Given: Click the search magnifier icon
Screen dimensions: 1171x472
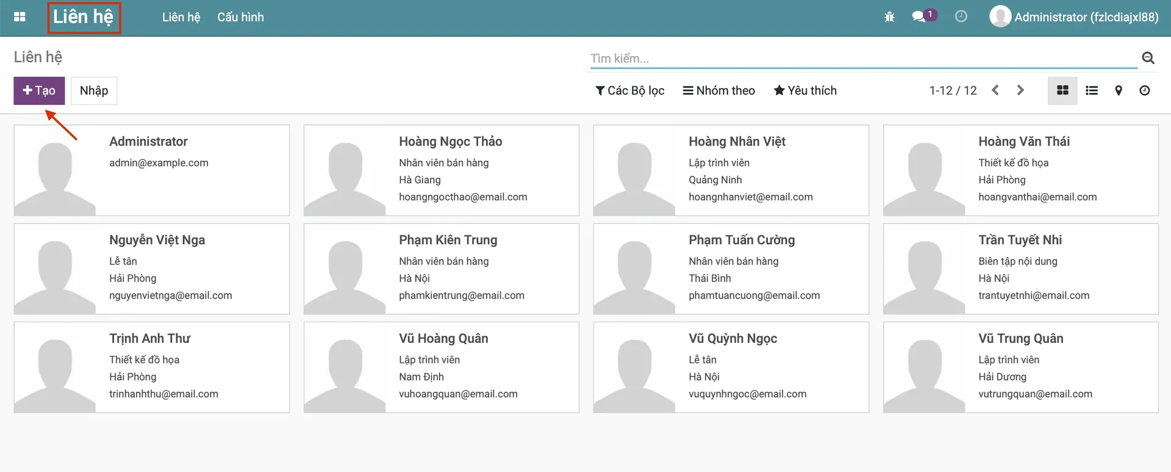Looking at the screenshot, I should (x=1148, y=58).
